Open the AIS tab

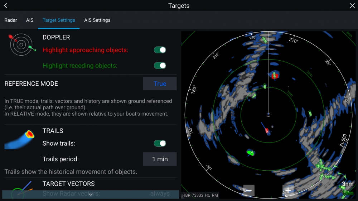[x=30, y=20]
